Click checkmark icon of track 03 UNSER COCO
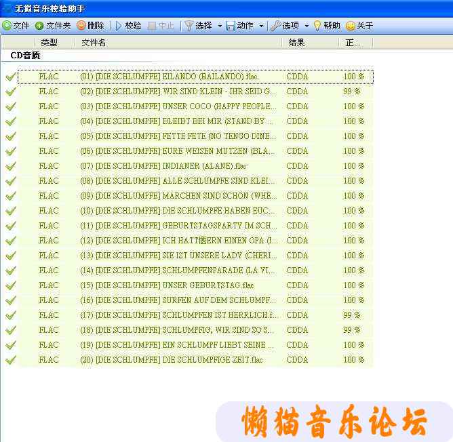The image size is (453, 442). click(x=11, y=106)
